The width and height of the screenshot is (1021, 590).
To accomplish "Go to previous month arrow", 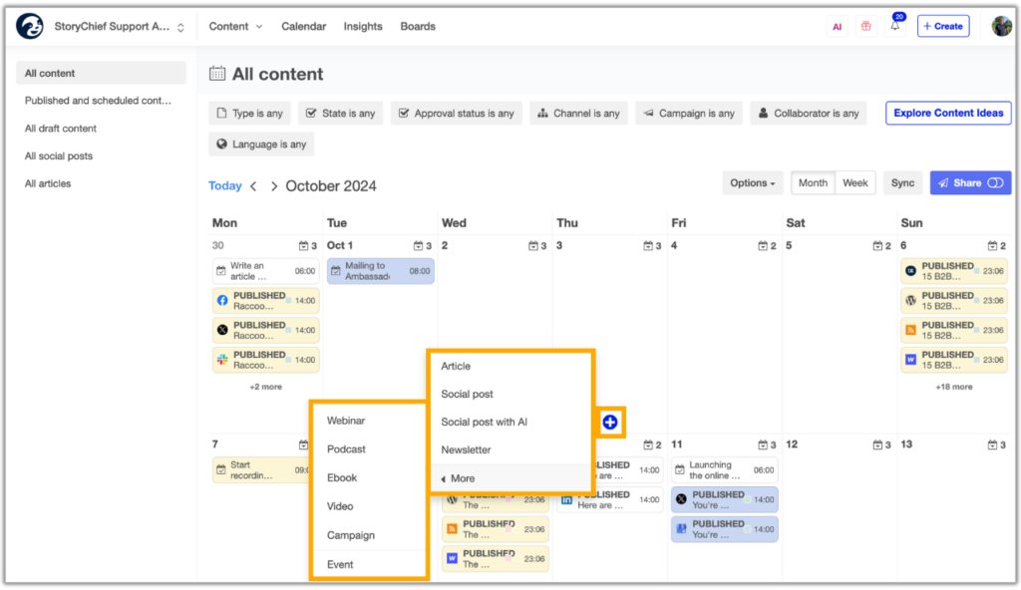I will [253, 186].
